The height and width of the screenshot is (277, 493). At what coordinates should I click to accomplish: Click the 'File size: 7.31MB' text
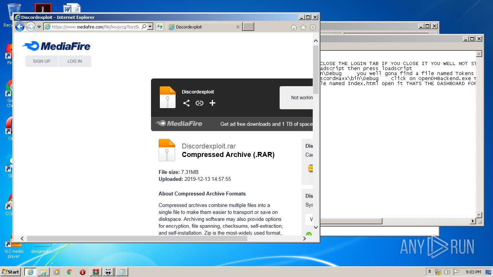coord(179,172)
